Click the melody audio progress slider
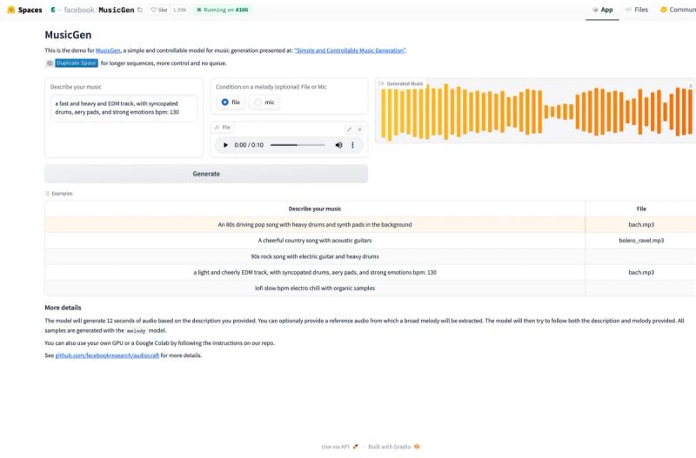The height and width of the screenshot is (458, 696). pos(298,145)
